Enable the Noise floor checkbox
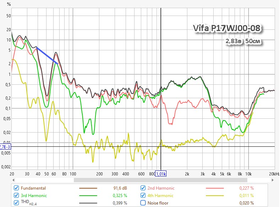This screenshot has width=280, height=207. point(143,203)
